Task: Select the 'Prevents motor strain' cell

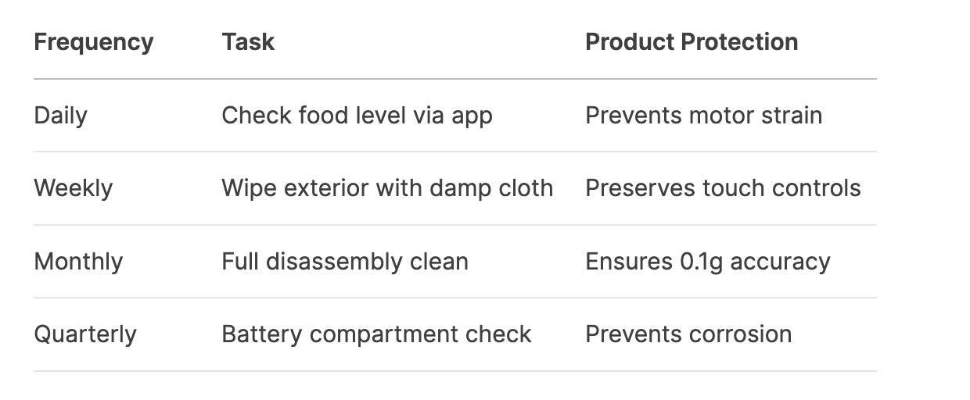Action: pyautogui.click(x=703, y=116)
